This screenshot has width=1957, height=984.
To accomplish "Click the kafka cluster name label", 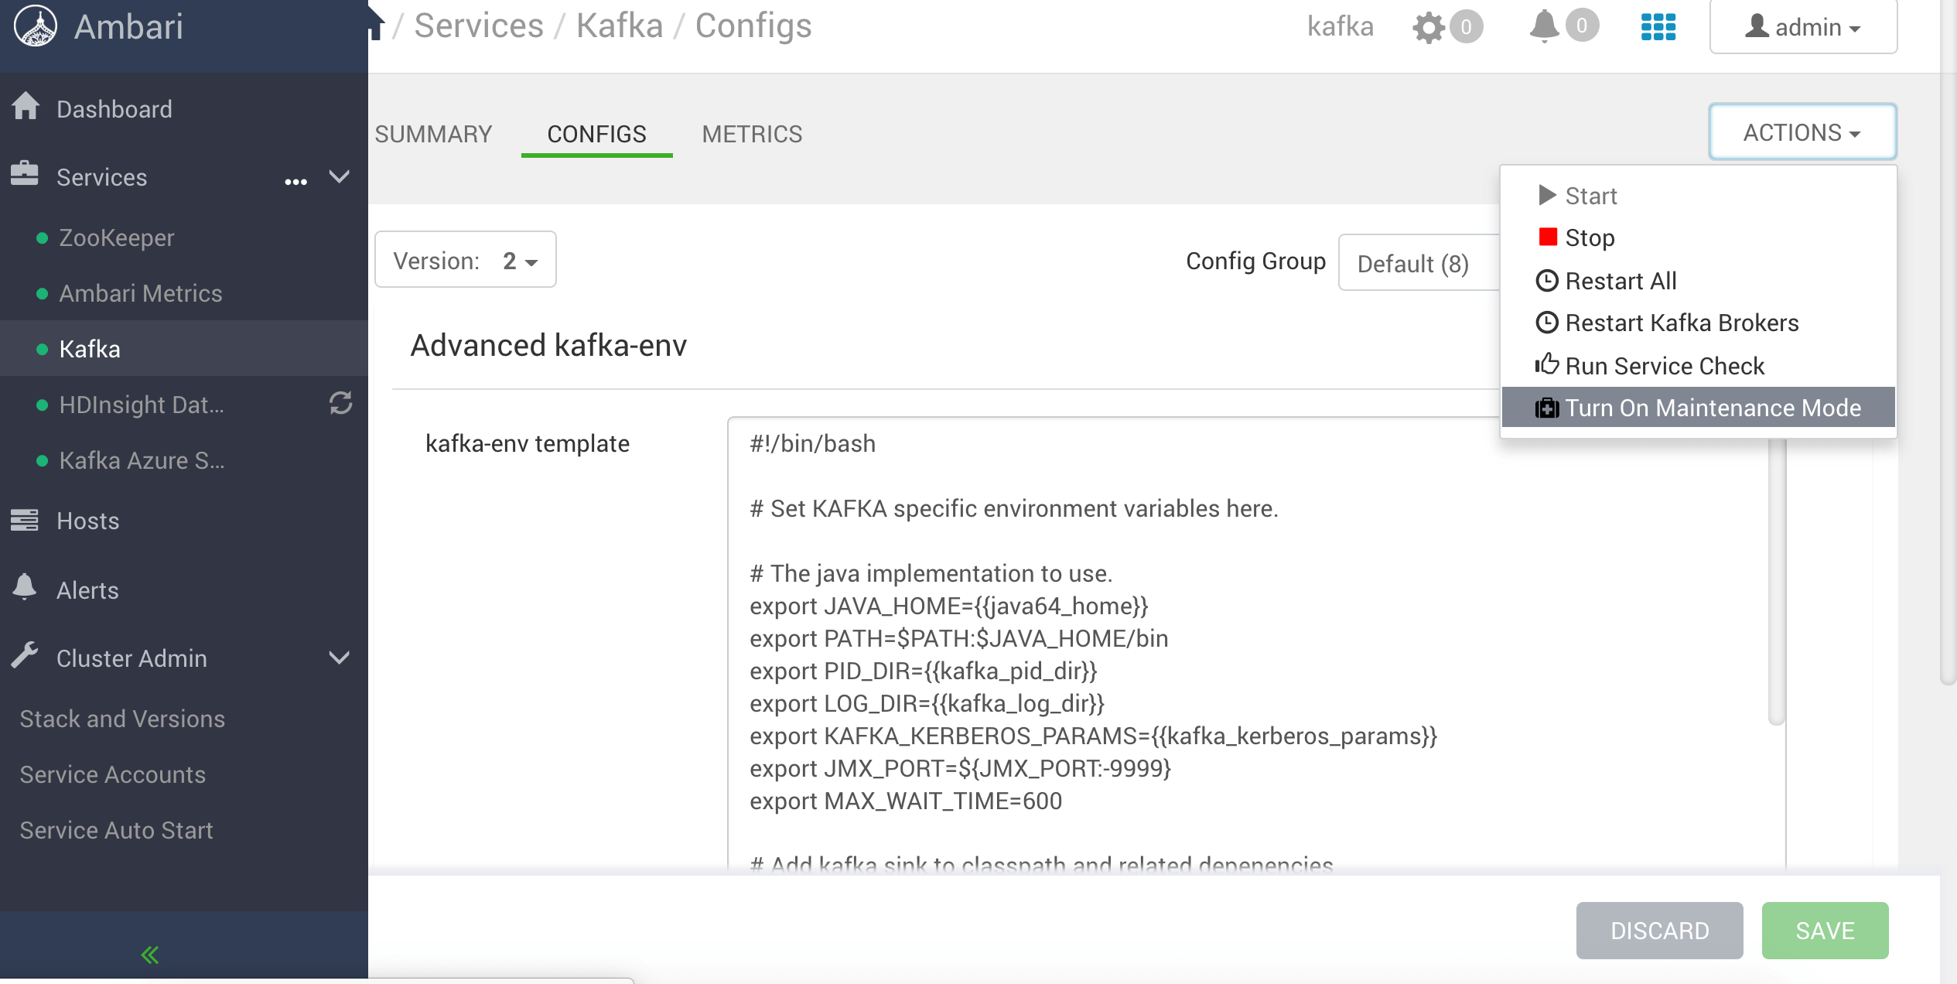I will [1341, 26].
